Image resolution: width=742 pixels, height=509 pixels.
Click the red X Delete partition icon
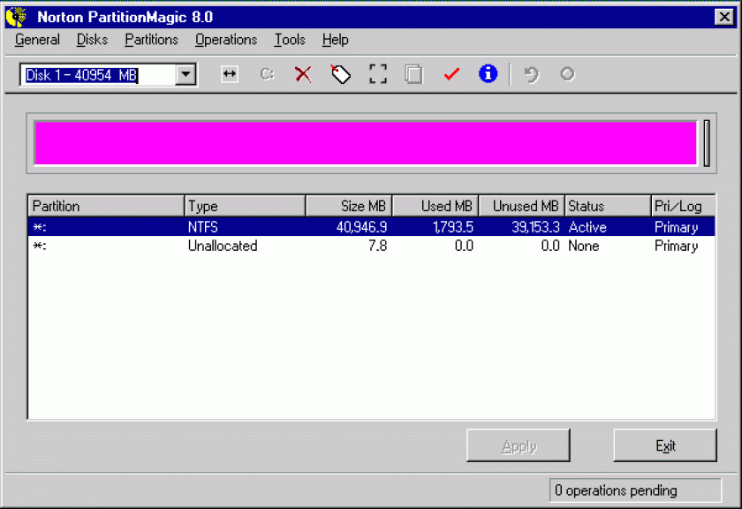tap(303, 74)
